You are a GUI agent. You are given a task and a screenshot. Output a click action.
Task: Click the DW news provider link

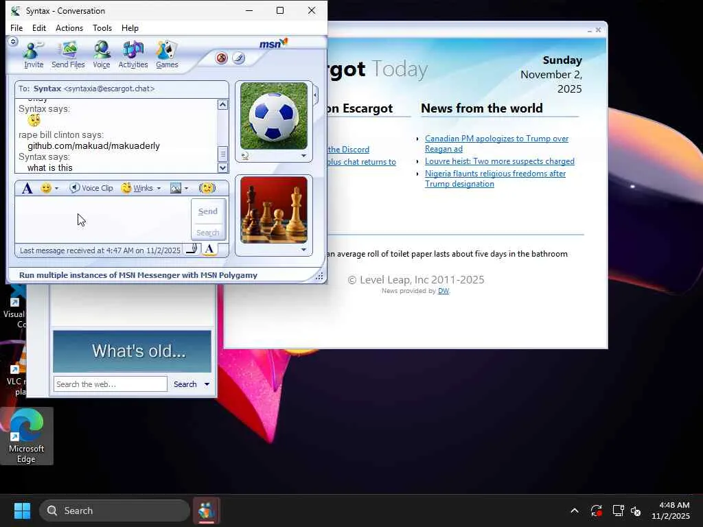[443, 291]
